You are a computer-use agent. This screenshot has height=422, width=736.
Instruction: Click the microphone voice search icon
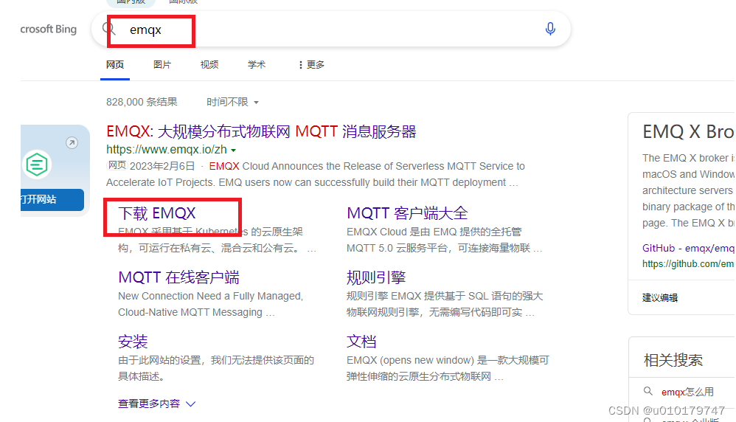[x=550, y=29]
